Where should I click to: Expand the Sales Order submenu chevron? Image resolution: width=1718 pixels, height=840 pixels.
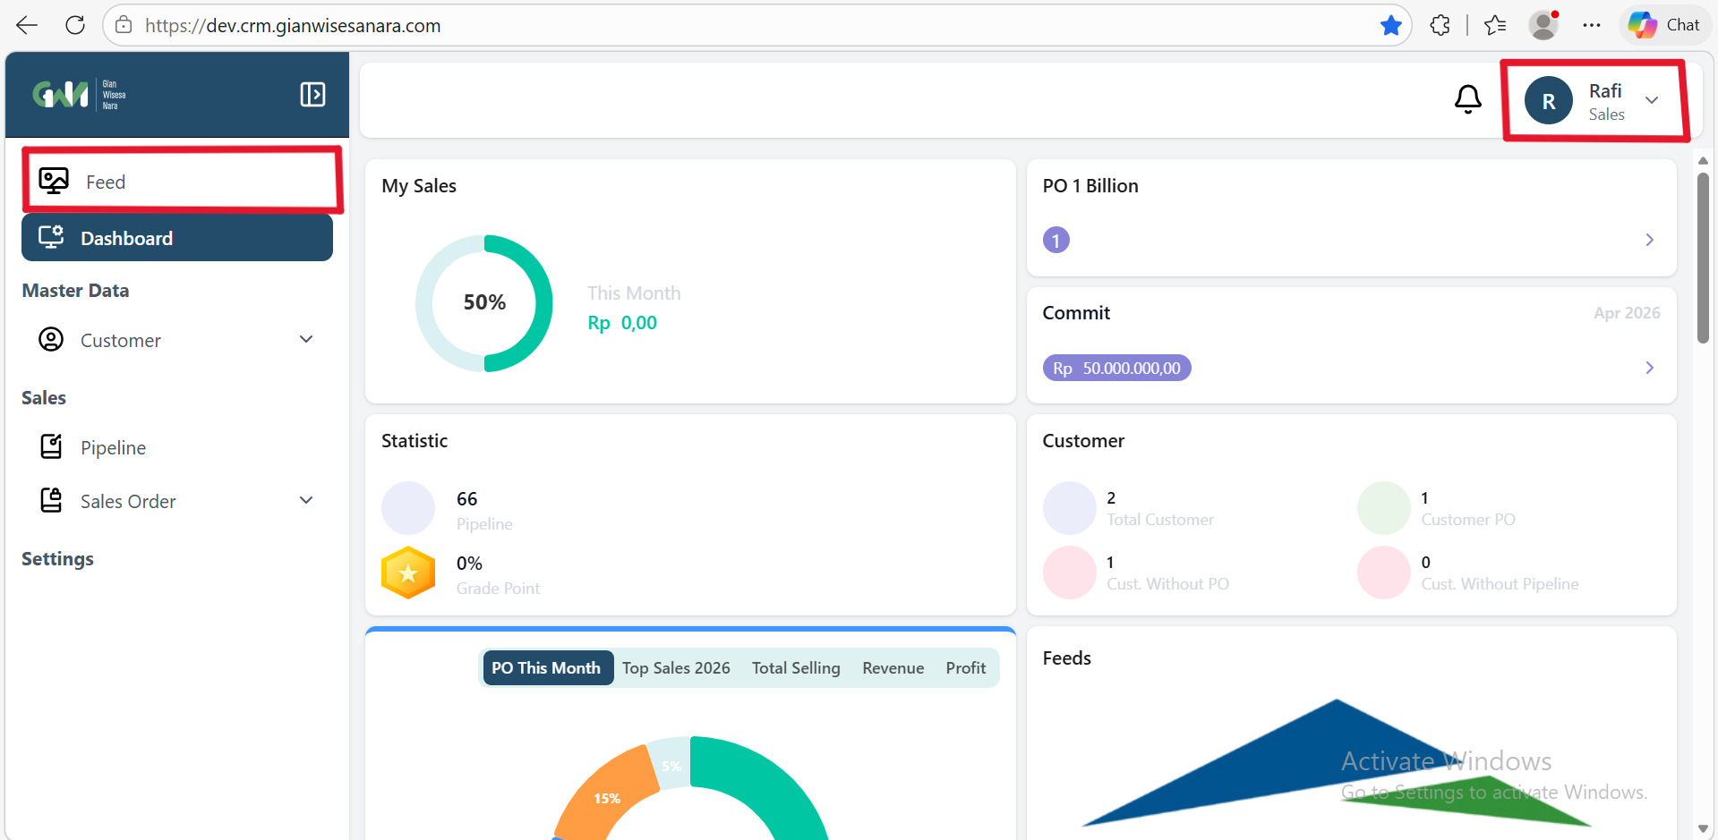[306, 501]
